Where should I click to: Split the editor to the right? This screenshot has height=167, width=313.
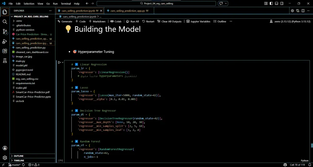click(303, 11)
